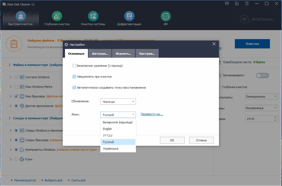282x186 pixels.
Task: Open Глубокая очистка deep clean mode
Action: 57,19
